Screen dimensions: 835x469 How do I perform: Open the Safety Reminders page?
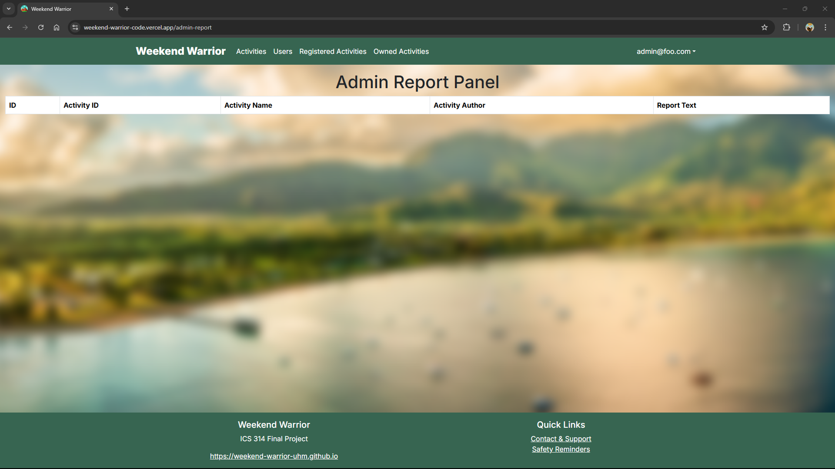(561, 449)
